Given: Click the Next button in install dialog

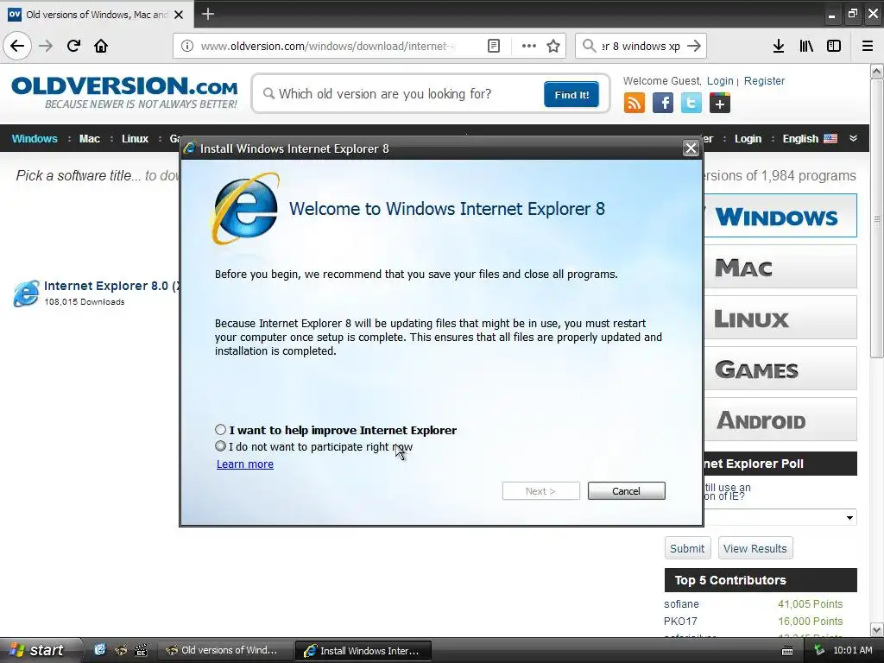Looking at the screenshot, I should tap(540, 491).
